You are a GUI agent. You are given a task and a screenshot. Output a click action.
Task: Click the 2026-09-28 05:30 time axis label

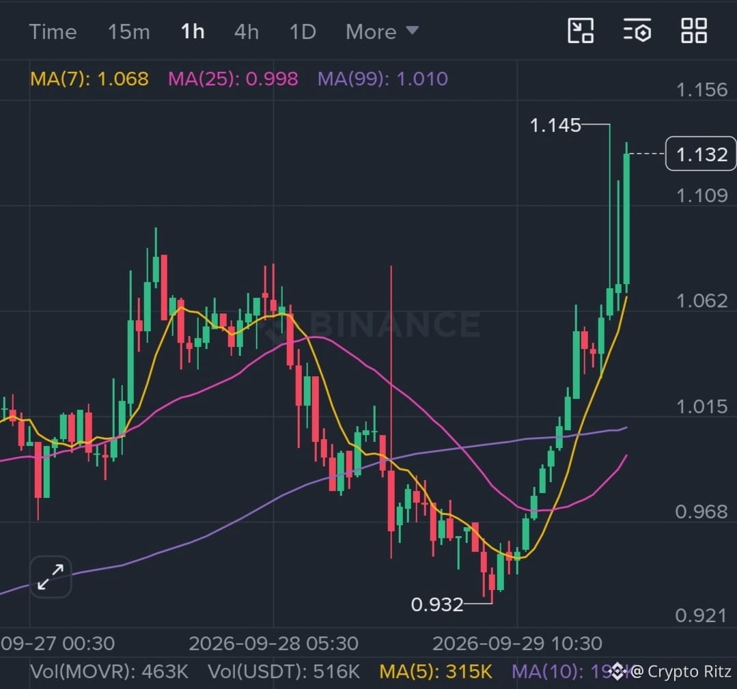[x=273, y=643]
